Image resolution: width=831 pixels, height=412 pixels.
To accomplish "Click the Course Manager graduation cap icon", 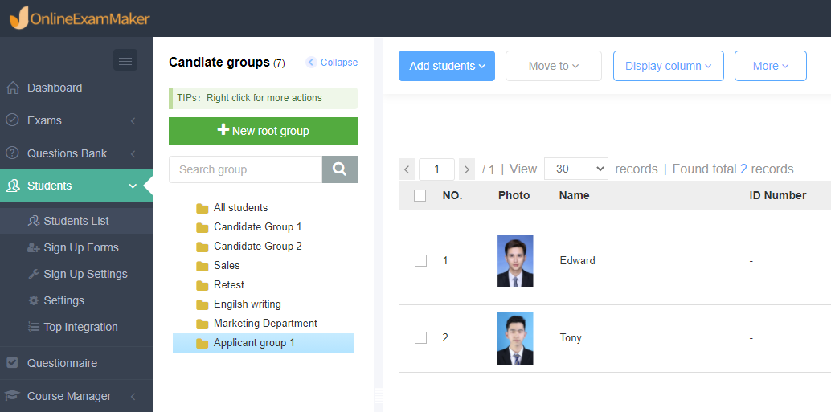I will pyautogui.click(x=12, y=396).
